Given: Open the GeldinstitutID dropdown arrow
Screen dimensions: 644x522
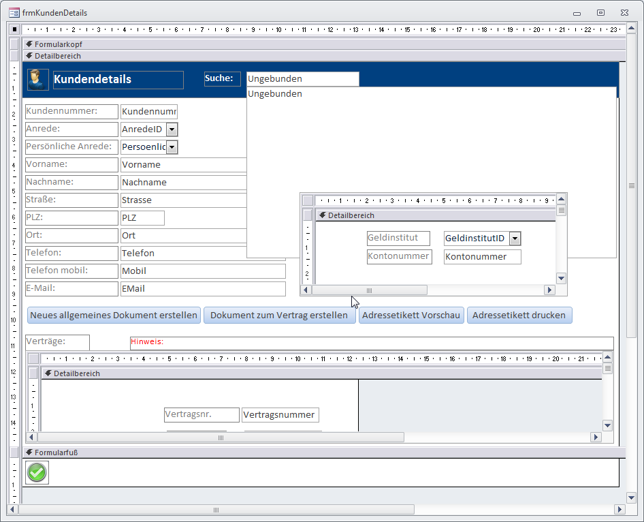Looking at the screenshot, I should [515, 239].
